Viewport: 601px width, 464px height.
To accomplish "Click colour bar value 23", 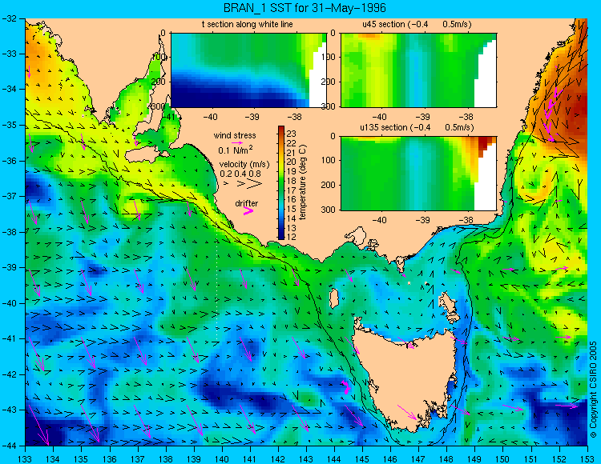I will point(292,134).
